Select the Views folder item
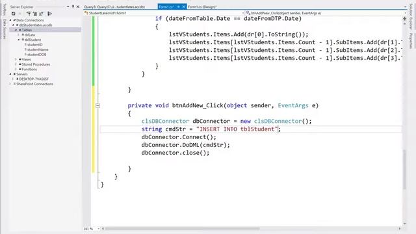416x234 pixels. pos(26,59)
